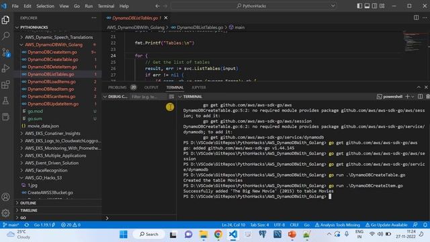Open the Extensions view
The width and height of the screenshot is (430, 242).
click(5, 85)
